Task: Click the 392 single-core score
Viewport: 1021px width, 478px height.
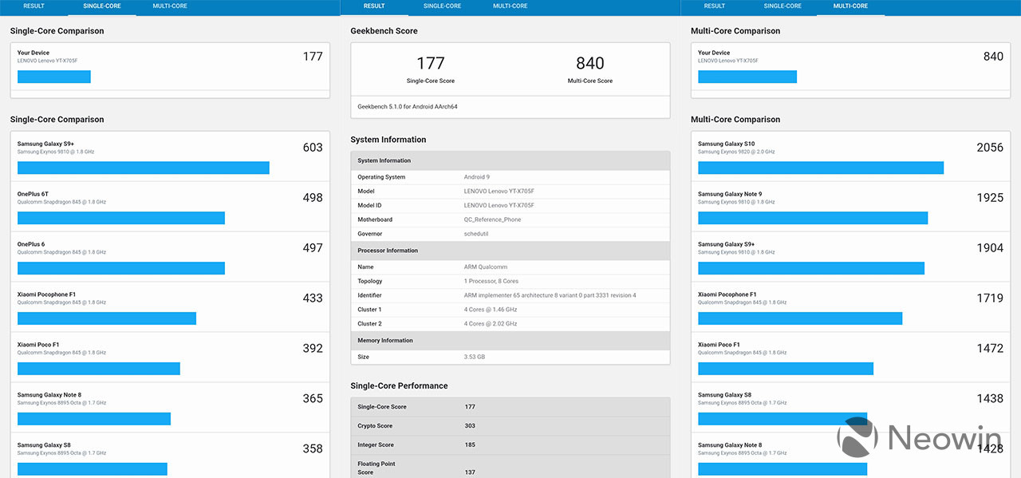Action: pos(313,349)
